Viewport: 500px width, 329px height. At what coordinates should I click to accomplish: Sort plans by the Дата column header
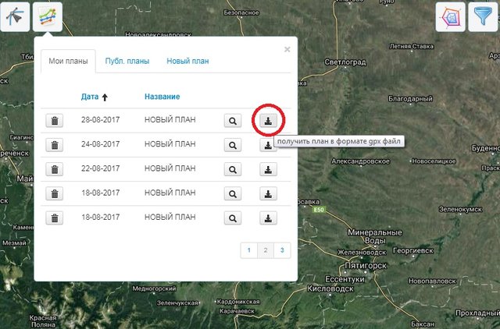(90, 97)
